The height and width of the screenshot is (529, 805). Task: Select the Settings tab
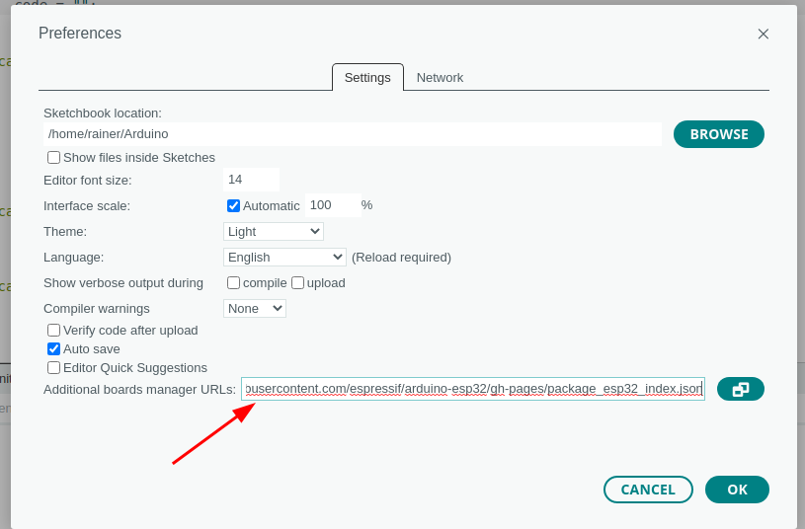367,77
